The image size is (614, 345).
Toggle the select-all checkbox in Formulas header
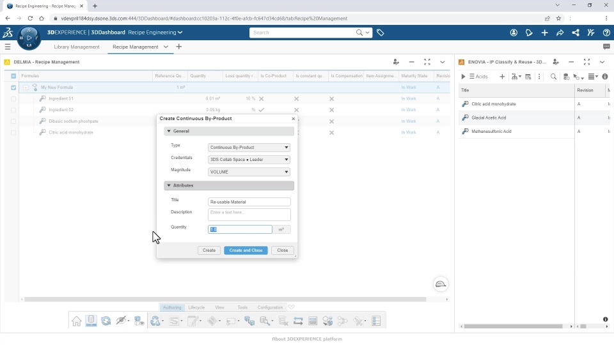13,76
